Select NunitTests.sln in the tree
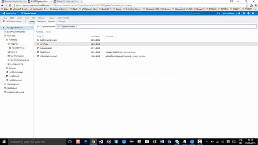 [x=14, y=76]
